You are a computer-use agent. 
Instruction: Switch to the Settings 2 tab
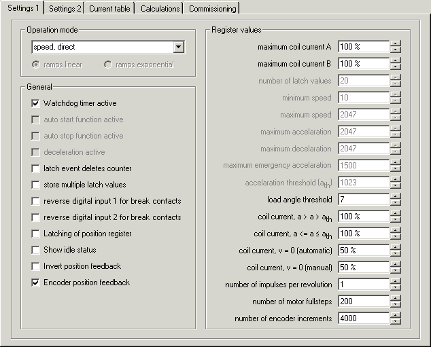[x=65, y=9]
